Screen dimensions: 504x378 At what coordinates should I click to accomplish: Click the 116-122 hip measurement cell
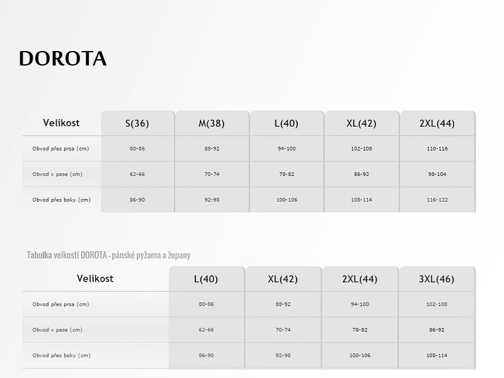click(x=437, y=200)
